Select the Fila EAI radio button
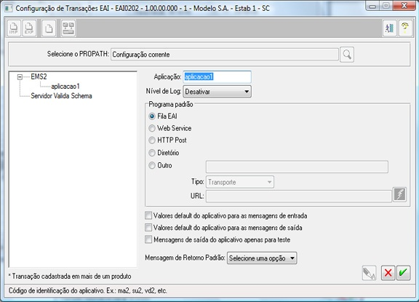This screenshot has width=419, height=302. pos(152,116)
